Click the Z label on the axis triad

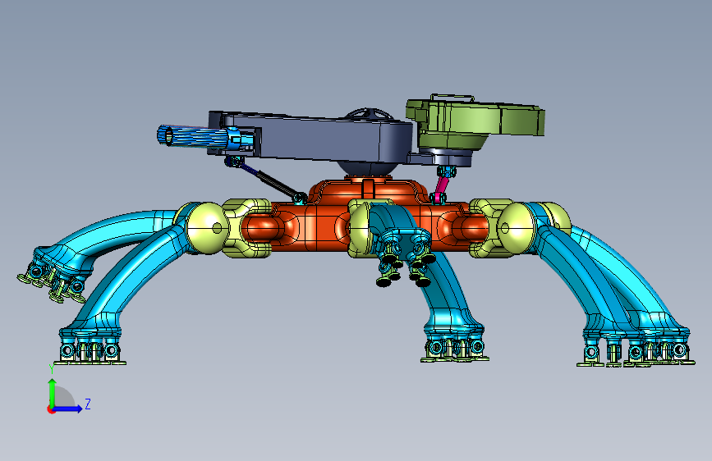coord(88,404)
